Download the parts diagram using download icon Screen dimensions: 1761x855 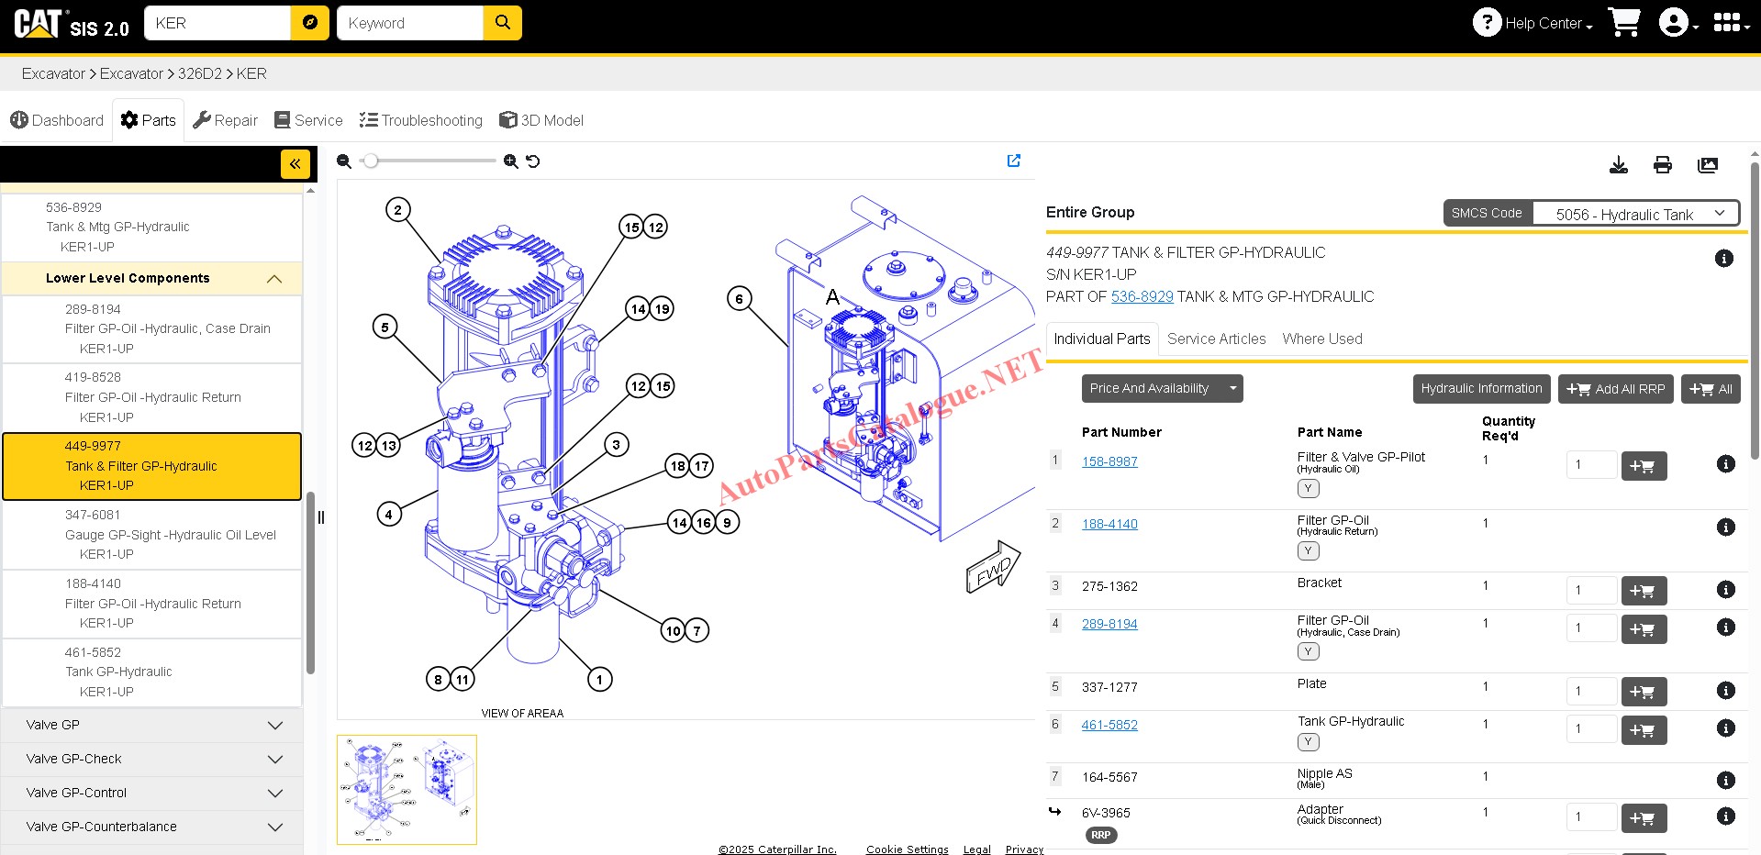pyautogui.click(x=1619, y=165)
